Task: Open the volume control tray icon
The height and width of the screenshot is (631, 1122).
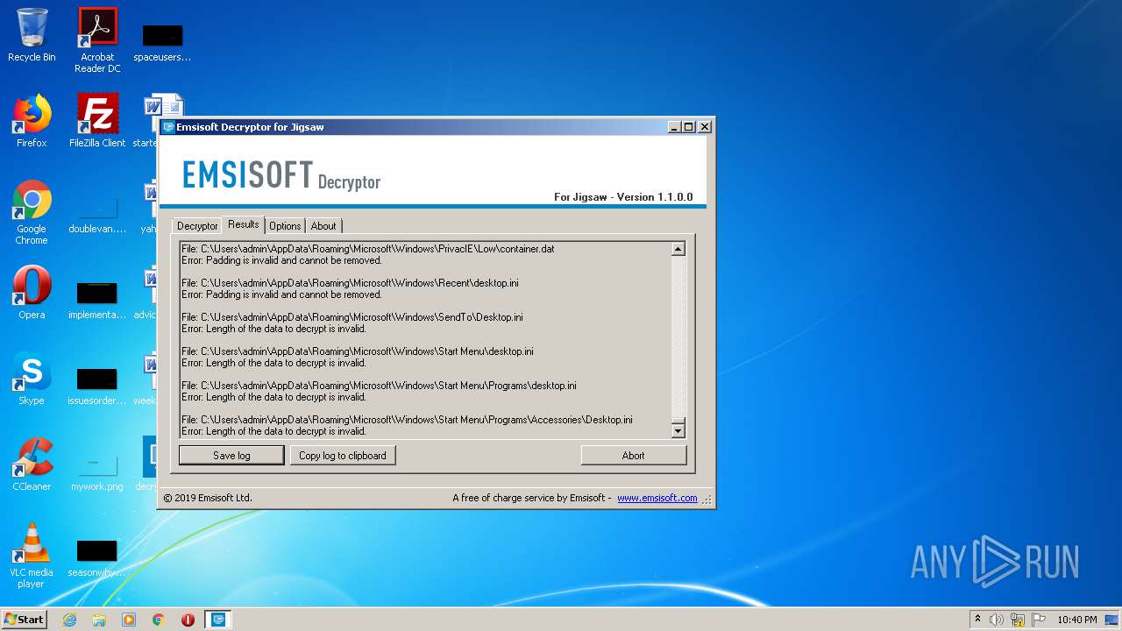Action: point(997,620)
